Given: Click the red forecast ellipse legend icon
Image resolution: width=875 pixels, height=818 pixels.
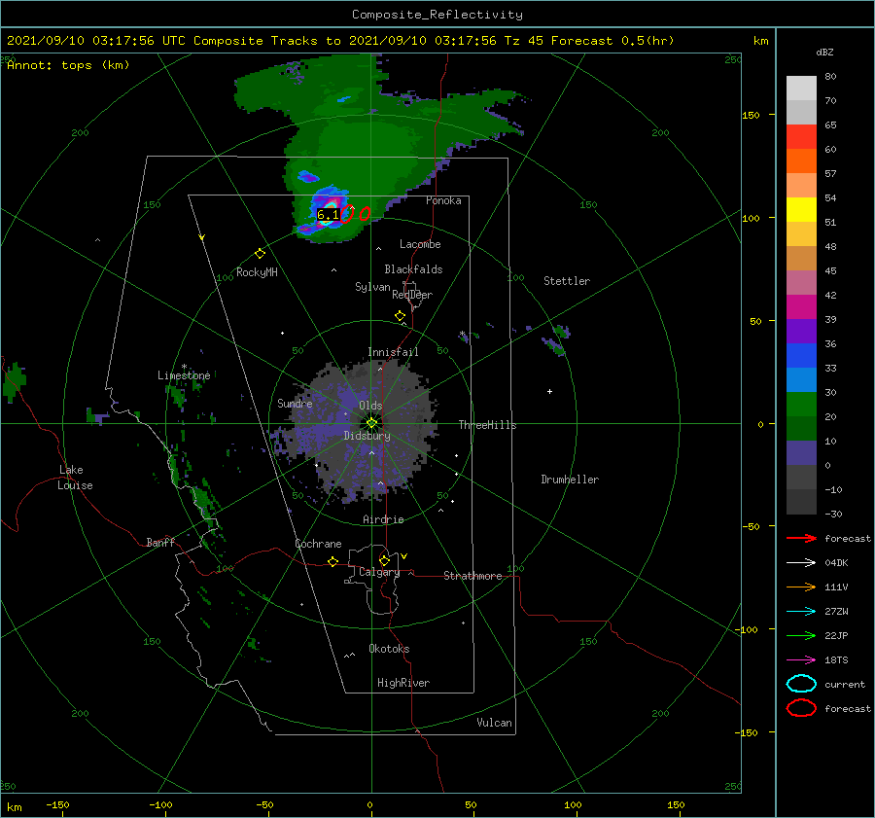Looking at the screenshot, I should [x=801, y=708].
